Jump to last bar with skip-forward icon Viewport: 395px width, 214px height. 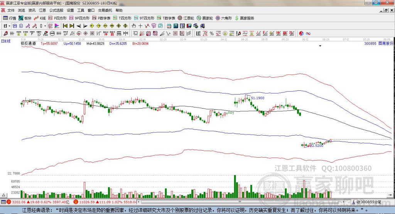[x=72, y=26]
